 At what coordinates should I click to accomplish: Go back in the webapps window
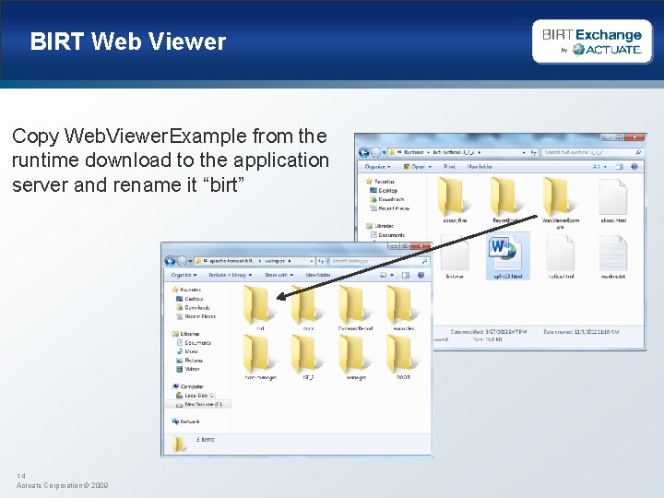[171, 261]
